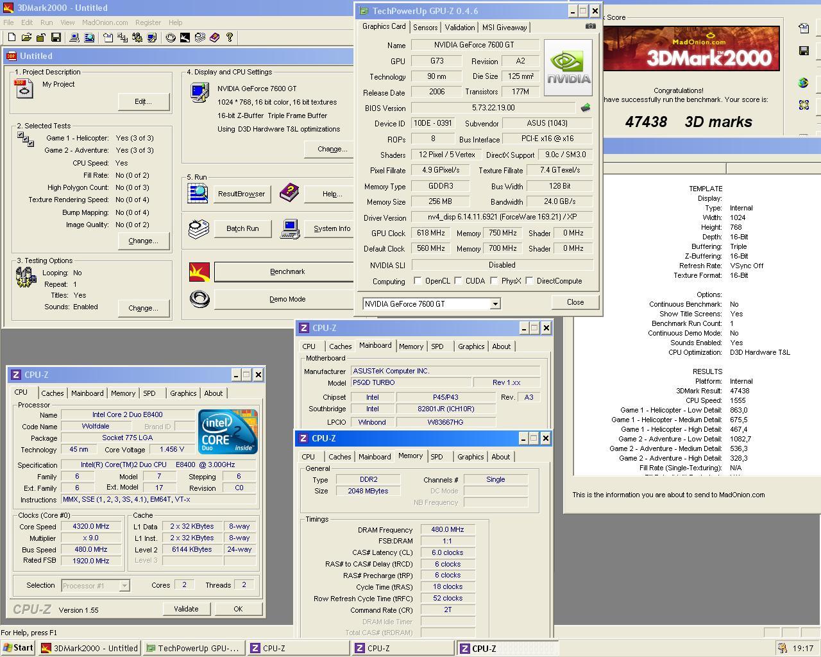This screenshot has height=657, width=821.
Task: Click the GPU-Z camera screenshot icon
Action: pos(590,26)
